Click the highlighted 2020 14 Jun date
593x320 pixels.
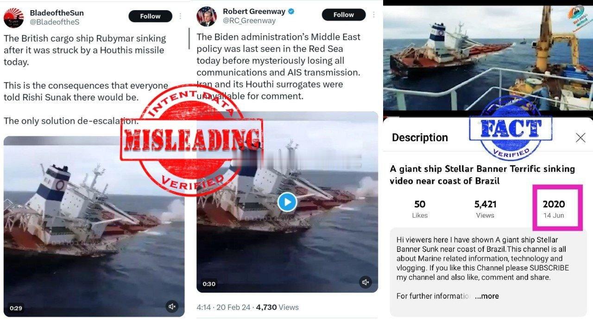pos(554,208)
